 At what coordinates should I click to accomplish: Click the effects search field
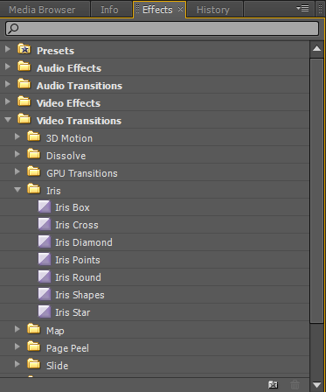coord(162,29)
